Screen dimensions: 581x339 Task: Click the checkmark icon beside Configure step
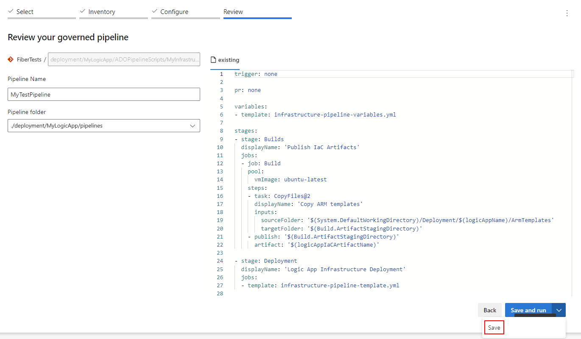[155, 11]
